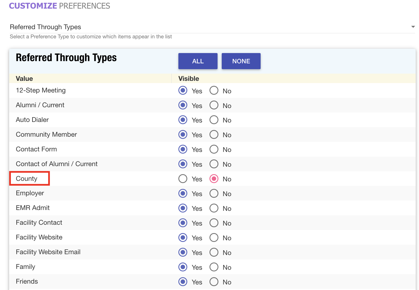
Task: Click the selected No radio for County
Action: (214, 179)
